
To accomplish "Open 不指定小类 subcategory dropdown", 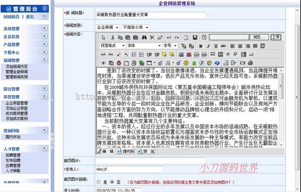I will (135, 27).
